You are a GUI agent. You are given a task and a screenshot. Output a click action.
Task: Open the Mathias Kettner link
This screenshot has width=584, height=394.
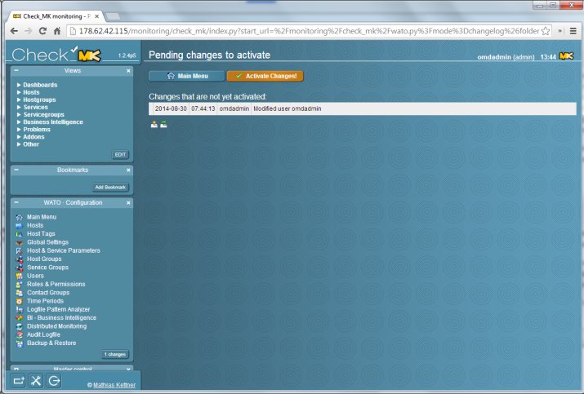(x=114, y=385)
